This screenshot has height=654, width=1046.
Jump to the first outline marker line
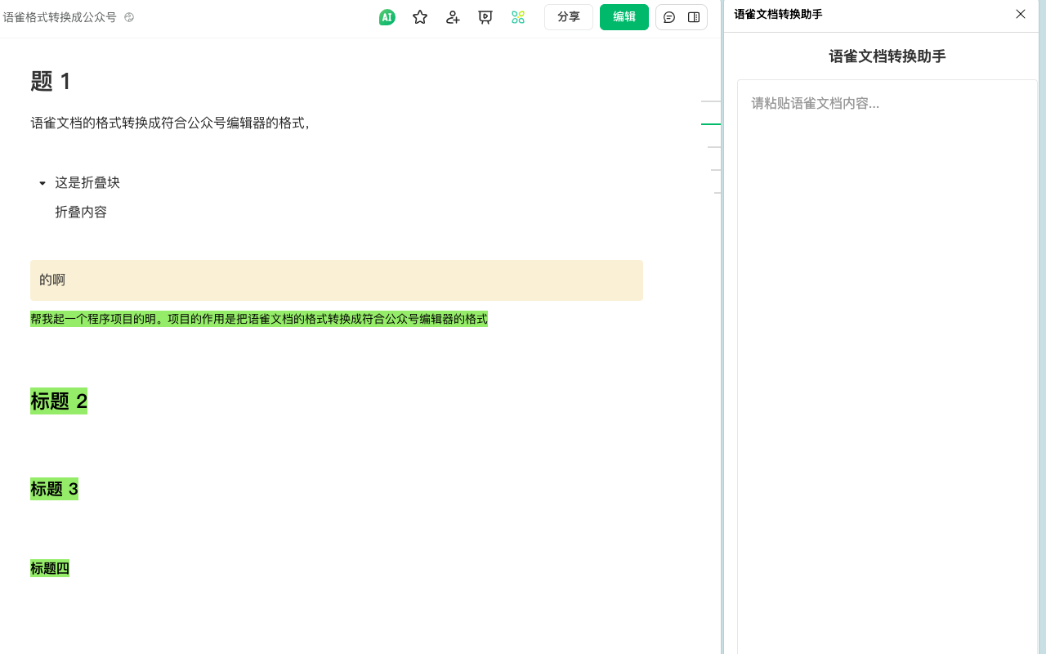pos(711,101)
